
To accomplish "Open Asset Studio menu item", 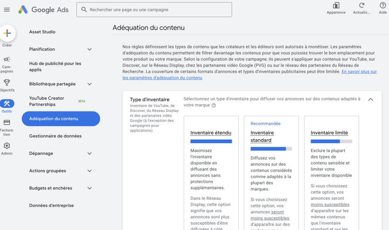I will (x=42, y=32).
